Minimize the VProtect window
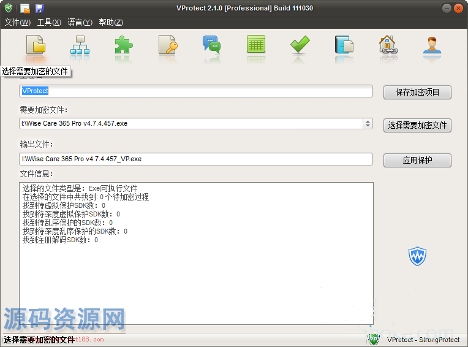468x347 pixels. (x=447, y=8)
